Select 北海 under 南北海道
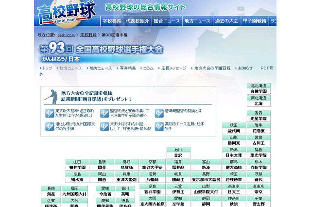The height and width of the screenshot is (207, 311). coord(259,103)
